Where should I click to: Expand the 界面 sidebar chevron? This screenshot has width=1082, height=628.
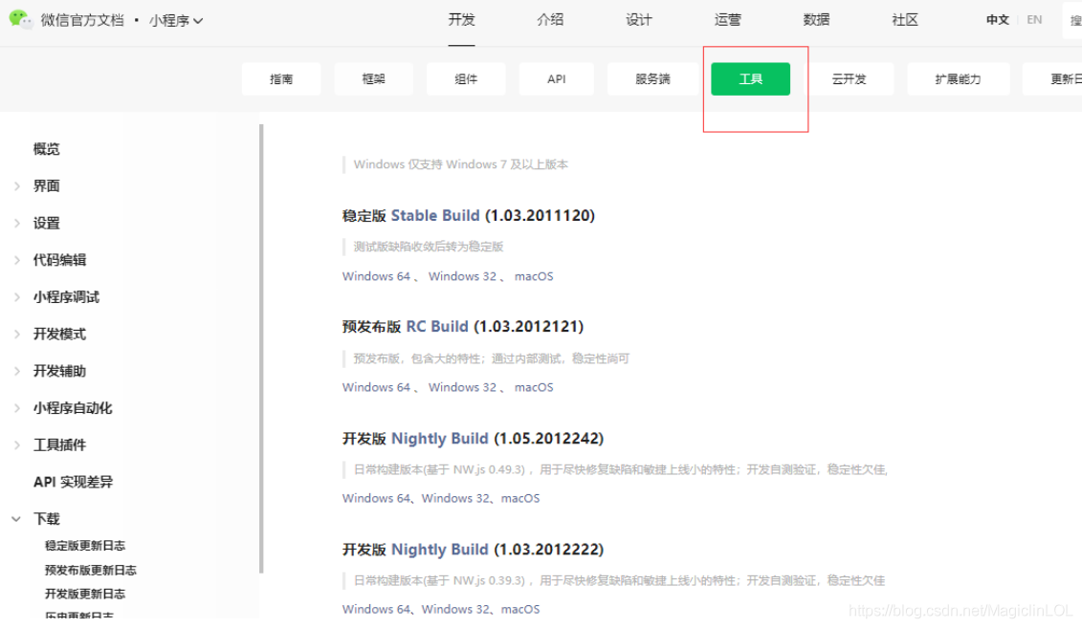coord(17,186)
